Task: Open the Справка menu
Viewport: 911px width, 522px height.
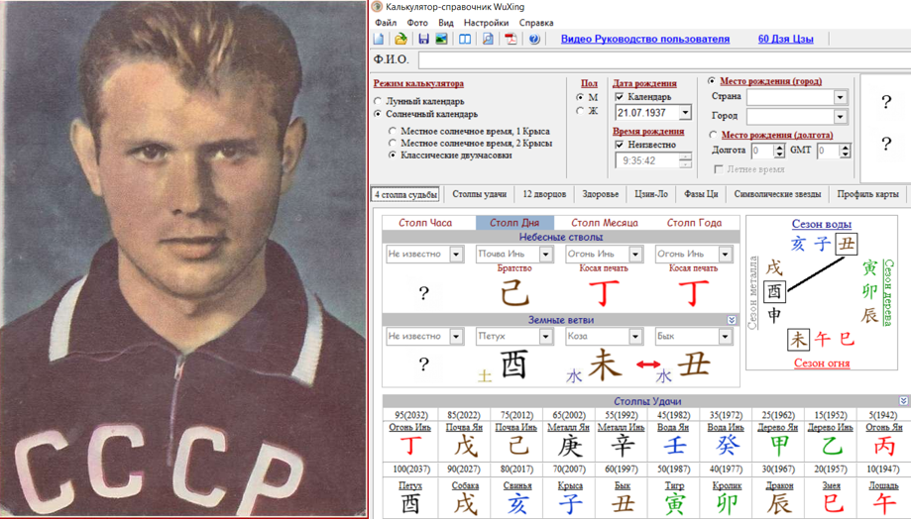Action: pos(535,23)
